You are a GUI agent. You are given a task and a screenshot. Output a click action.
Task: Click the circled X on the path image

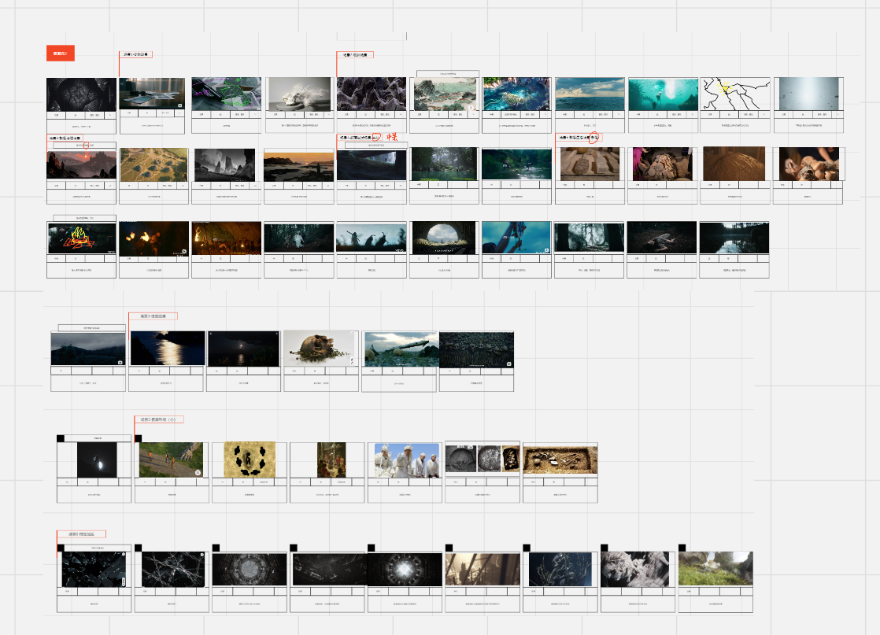[x=198, y=473]
